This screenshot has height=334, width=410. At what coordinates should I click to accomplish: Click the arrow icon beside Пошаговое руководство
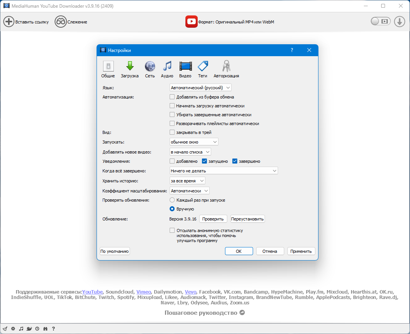pyautogui.click(x=242, y=312)
